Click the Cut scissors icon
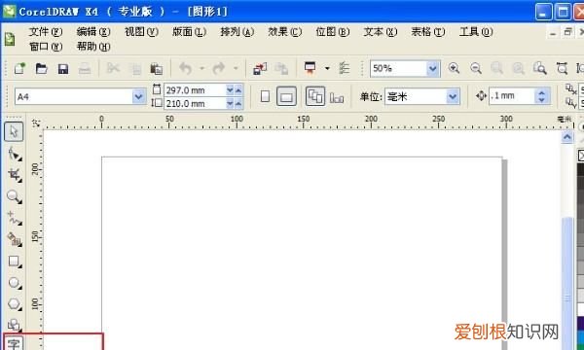The image size is (584, 350). click(113, 68)
